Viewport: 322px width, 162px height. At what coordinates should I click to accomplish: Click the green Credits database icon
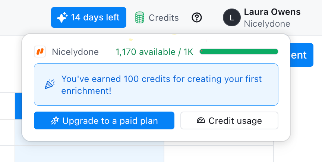click(140, 17)
